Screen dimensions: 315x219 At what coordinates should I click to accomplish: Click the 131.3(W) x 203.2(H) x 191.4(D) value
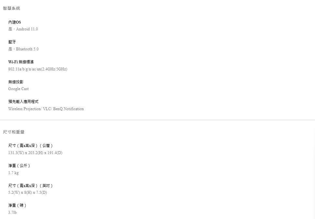tap(35, 153)
